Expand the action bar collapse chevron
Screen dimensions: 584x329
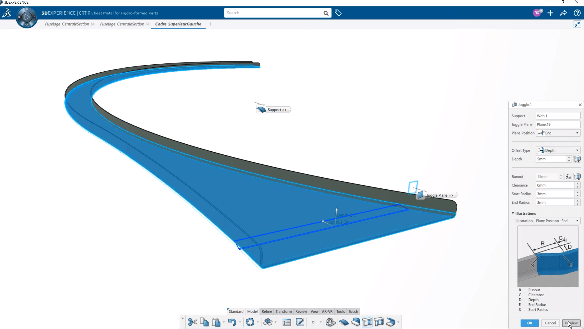[182, 318]
